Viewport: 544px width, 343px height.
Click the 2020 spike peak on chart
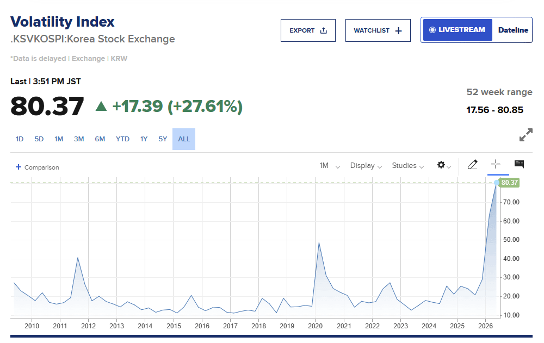[x=318, y=242]
